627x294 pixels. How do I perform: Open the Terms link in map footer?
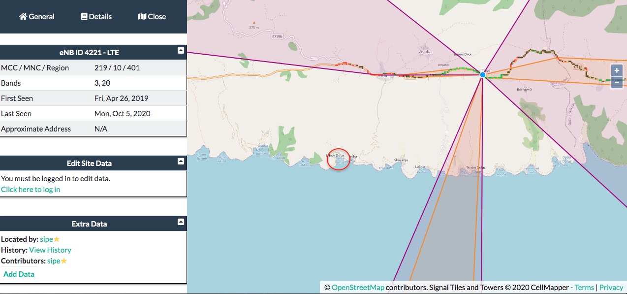coord(584,287)
